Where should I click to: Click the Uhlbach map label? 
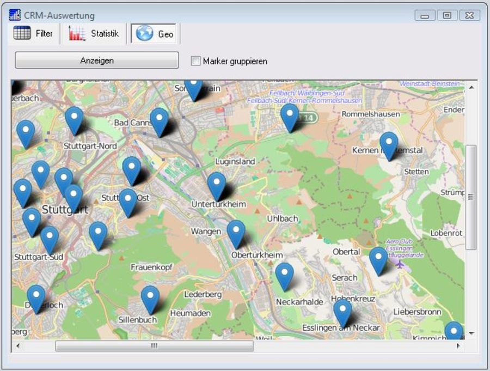point(282,218)
